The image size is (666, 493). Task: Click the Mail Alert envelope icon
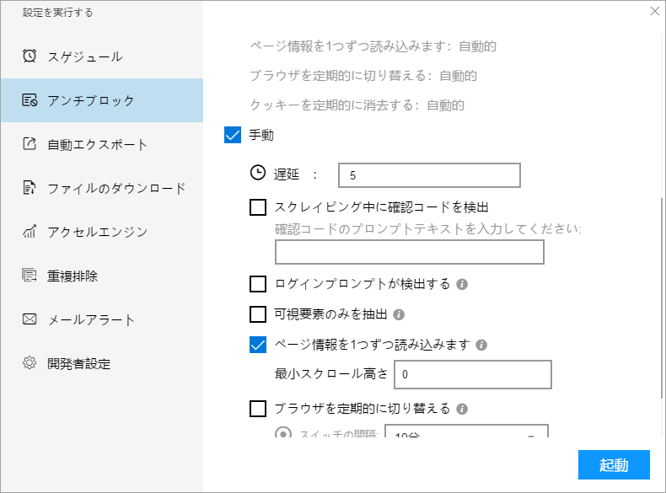pyautogui.click(x=30, y=319)
